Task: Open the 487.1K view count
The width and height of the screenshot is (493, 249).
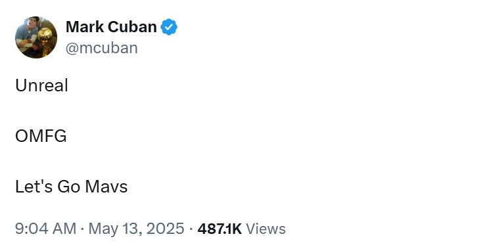Action: tap(220, 229)
